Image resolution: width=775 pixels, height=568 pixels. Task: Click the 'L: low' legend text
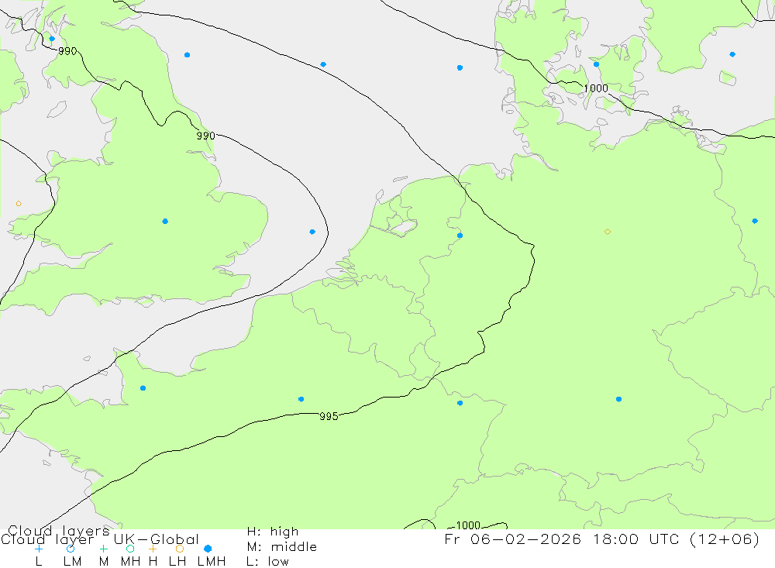pos(267,562)
